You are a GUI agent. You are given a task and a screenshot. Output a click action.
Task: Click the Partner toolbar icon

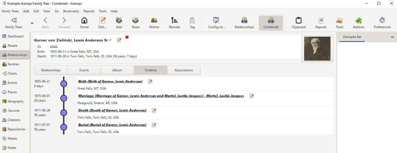(154, 23)
